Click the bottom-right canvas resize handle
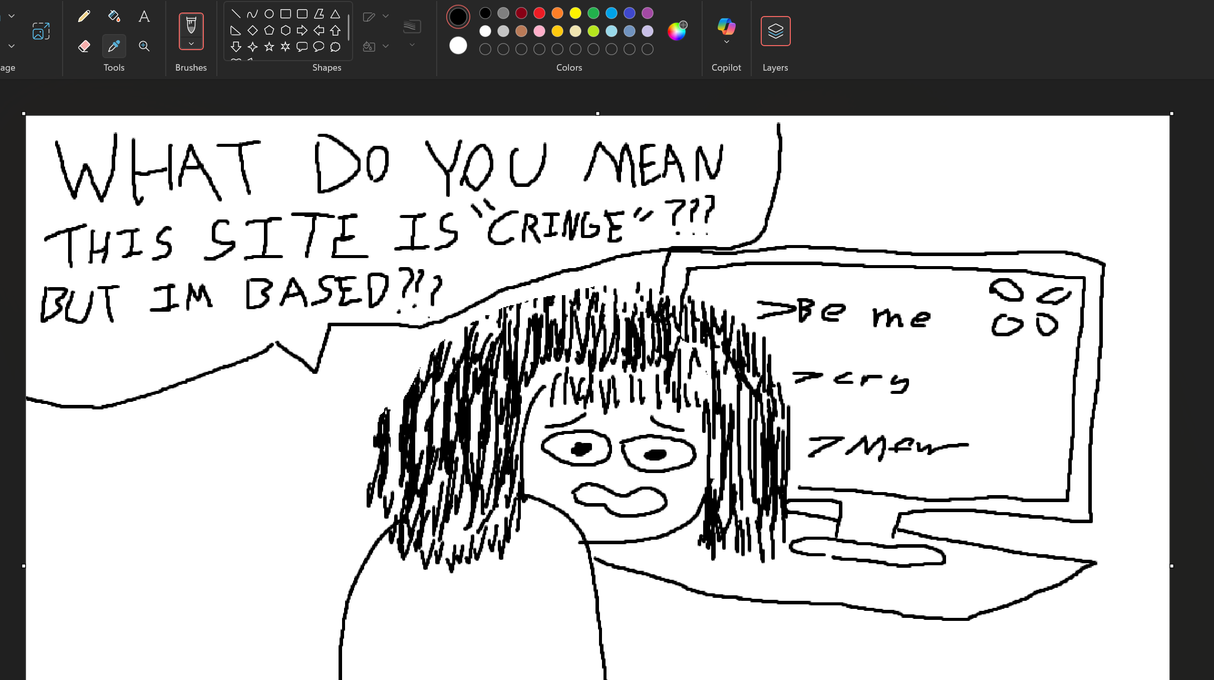The height and width of the screenshot is (680, 1214). click(x=1171, y=566)
